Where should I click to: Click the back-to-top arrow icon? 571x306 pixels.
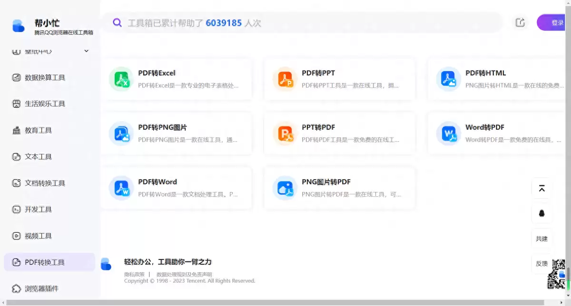click(x=541, y=188)
